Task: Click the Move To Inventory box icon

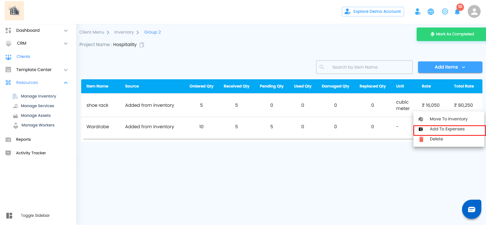Action: coord(421,119)
